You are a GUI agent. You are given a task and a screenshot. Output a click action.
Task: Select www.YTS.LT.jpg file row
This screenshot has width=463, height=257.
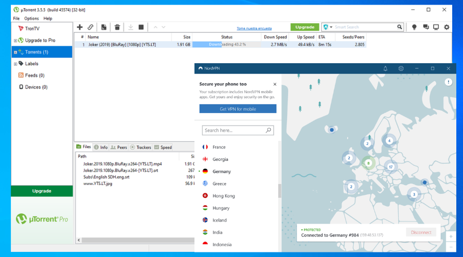tap(98, 183)
